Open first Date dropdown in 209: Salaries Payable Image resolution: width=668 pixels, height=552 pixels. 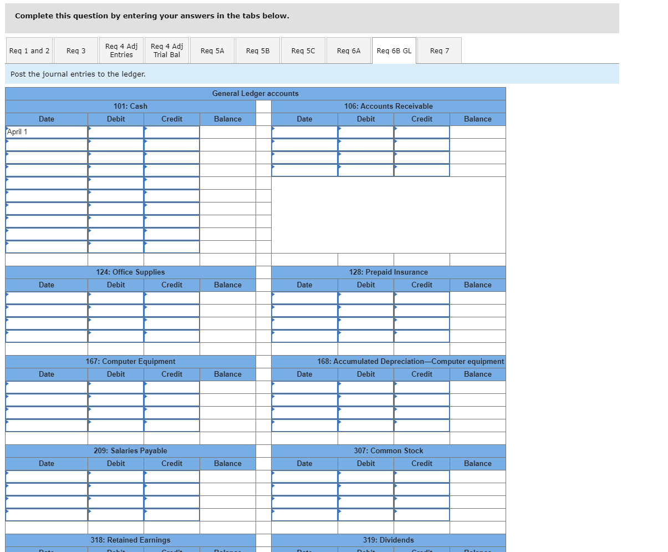tap(47, 477)
